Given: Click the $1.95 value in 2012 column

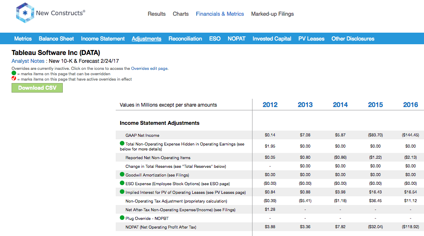Looking at the screenshot, I should coord(270,146).
